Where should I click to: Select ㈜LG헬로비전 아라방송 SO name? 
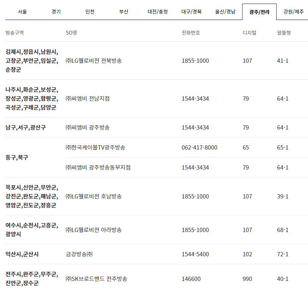[x=94, y=230]
